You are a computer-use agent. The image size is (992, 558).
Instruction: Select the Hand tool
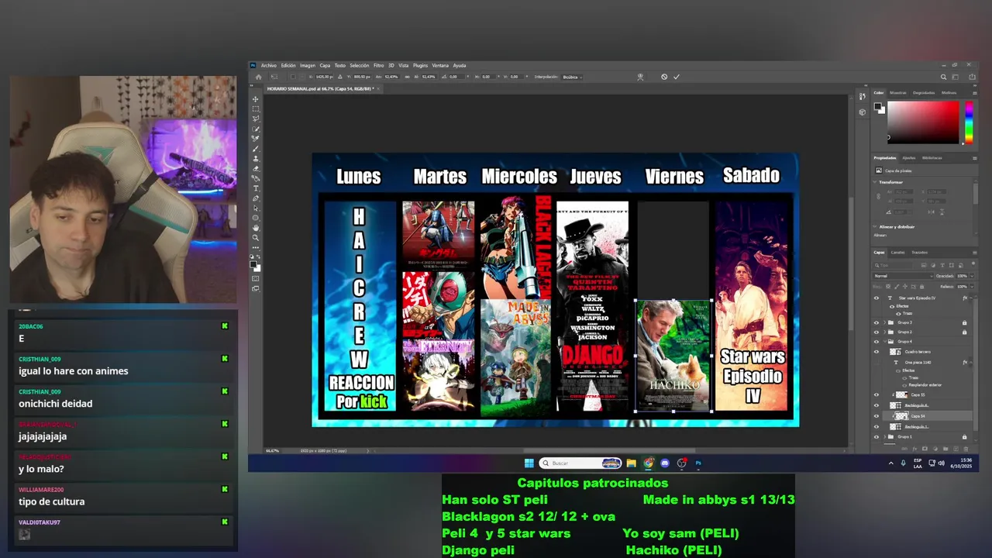click(x=256, y=228)
